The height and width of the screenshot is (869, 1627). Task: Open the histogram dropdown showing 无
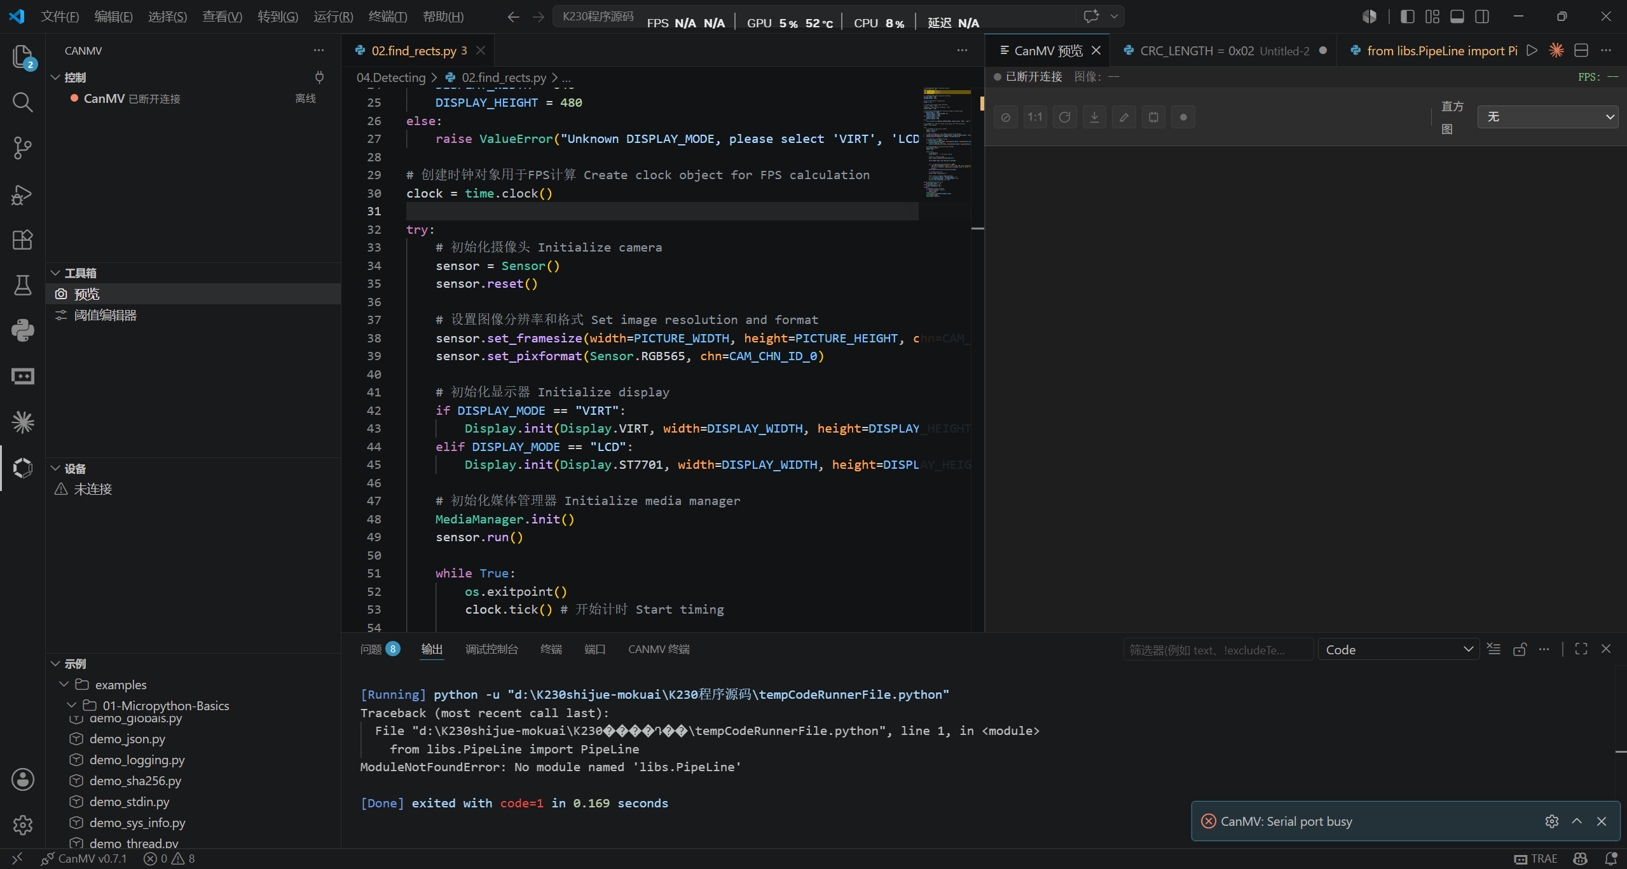pos(1548,117)
